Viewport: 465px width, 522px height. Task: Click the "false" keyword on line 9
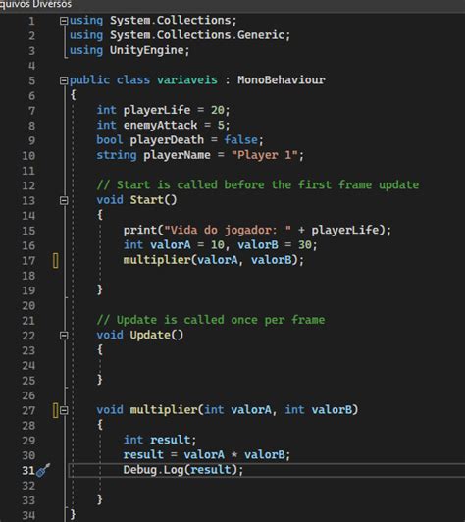point(240,140)
